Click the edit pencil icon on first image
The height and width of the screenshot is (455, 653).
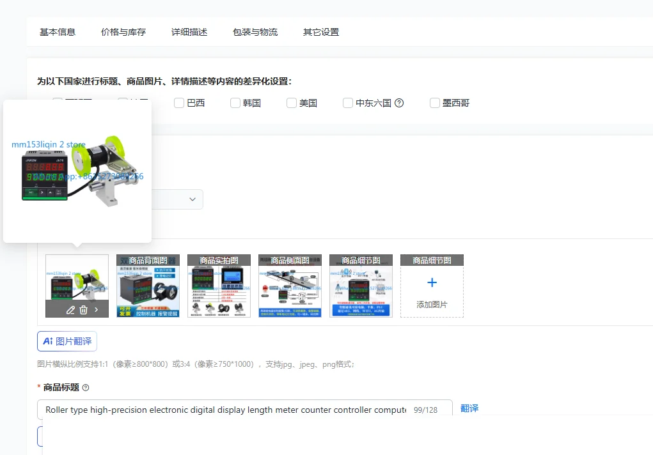tap(71, 310)
